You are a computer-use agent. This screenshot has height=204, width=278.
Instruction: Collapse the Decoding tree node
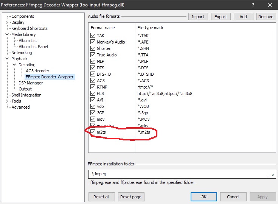(x=14, y=65)
